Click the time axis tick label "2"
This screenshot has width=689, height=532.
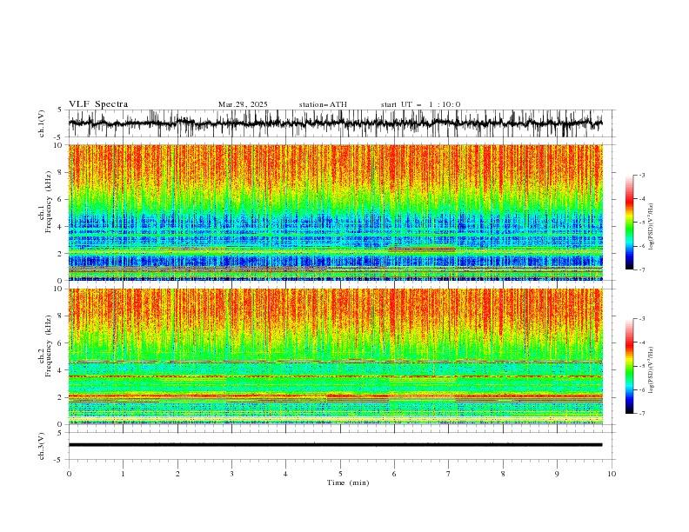(177, 474)
